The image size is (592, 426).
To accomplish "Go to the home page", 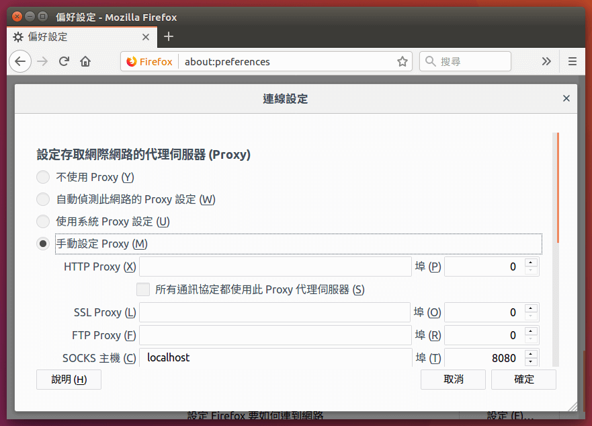I will pyautogui.click(x=86, y=61).
